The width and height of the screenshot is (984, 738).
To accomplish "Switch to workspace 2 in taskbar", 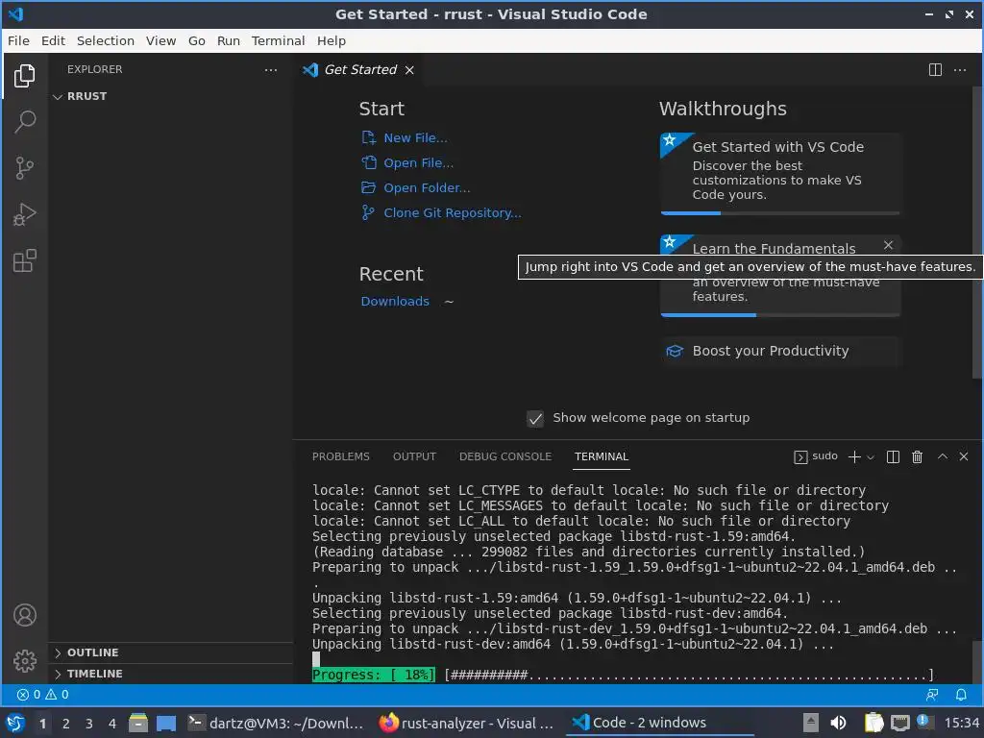I will [x=66, y=724].
